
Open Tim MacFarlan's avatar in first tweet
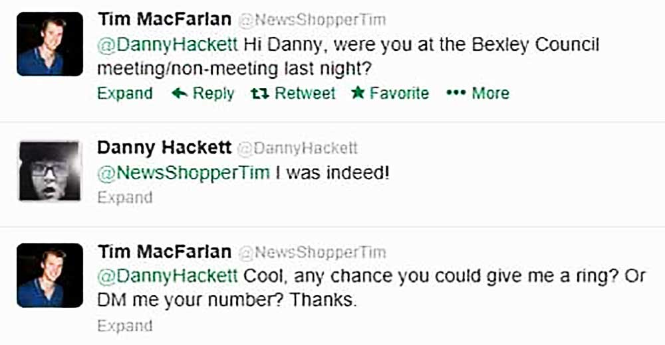tap(50, 44)
